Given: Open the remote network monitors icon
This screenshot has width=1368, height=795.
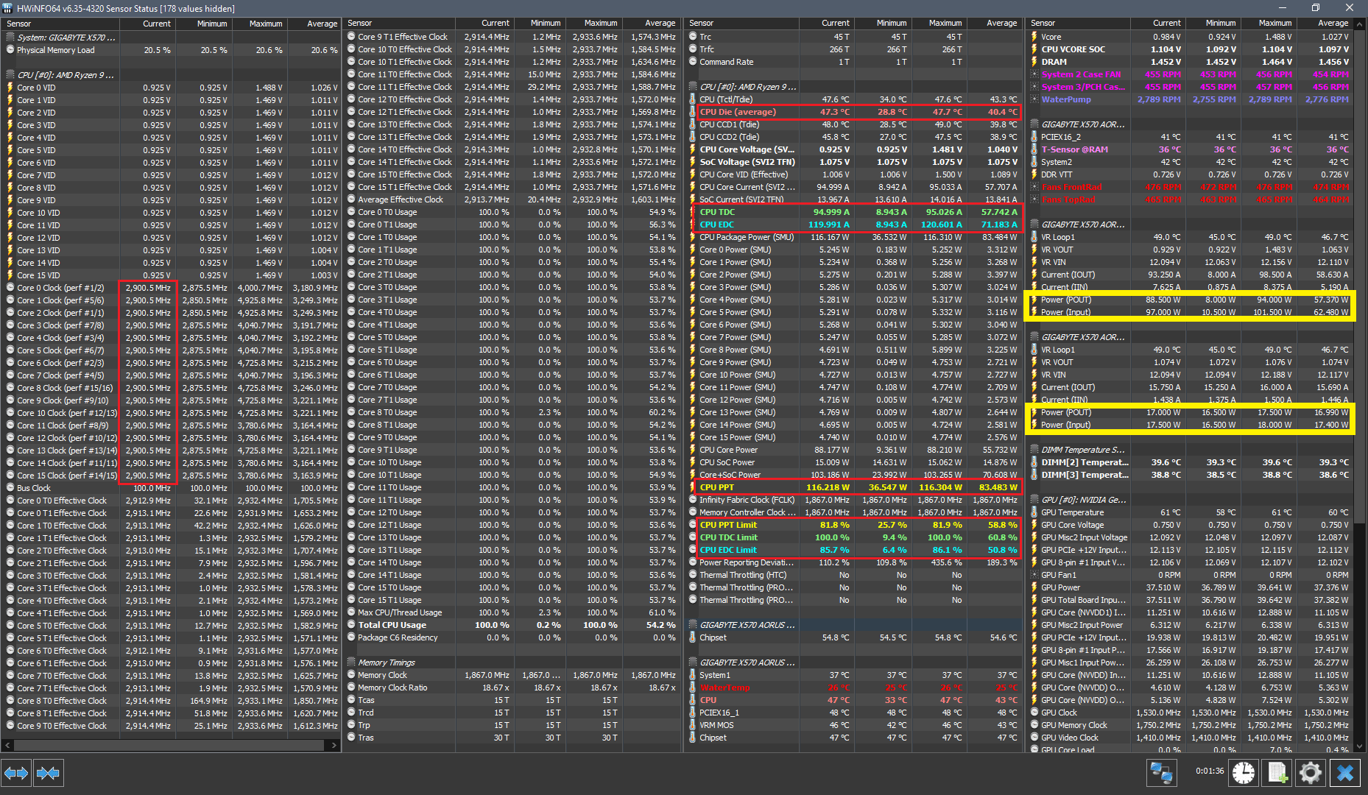Looking at the screenshot, I should pyautogui.click(x=1161, y=773).
